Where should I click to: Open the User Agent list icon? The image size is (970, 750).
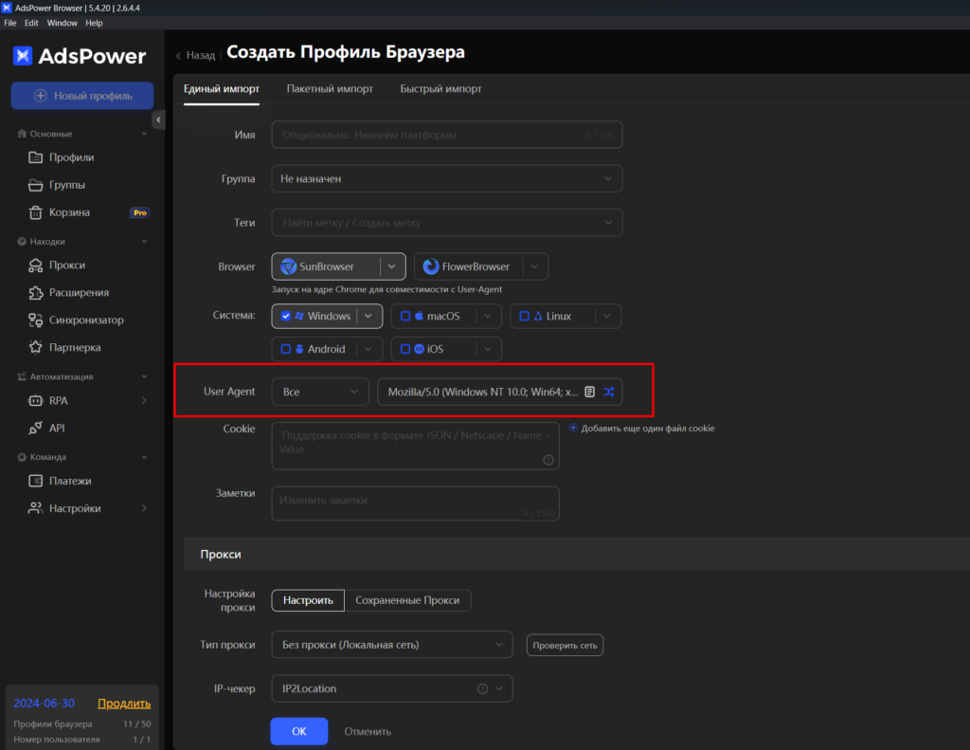(589, 392)
